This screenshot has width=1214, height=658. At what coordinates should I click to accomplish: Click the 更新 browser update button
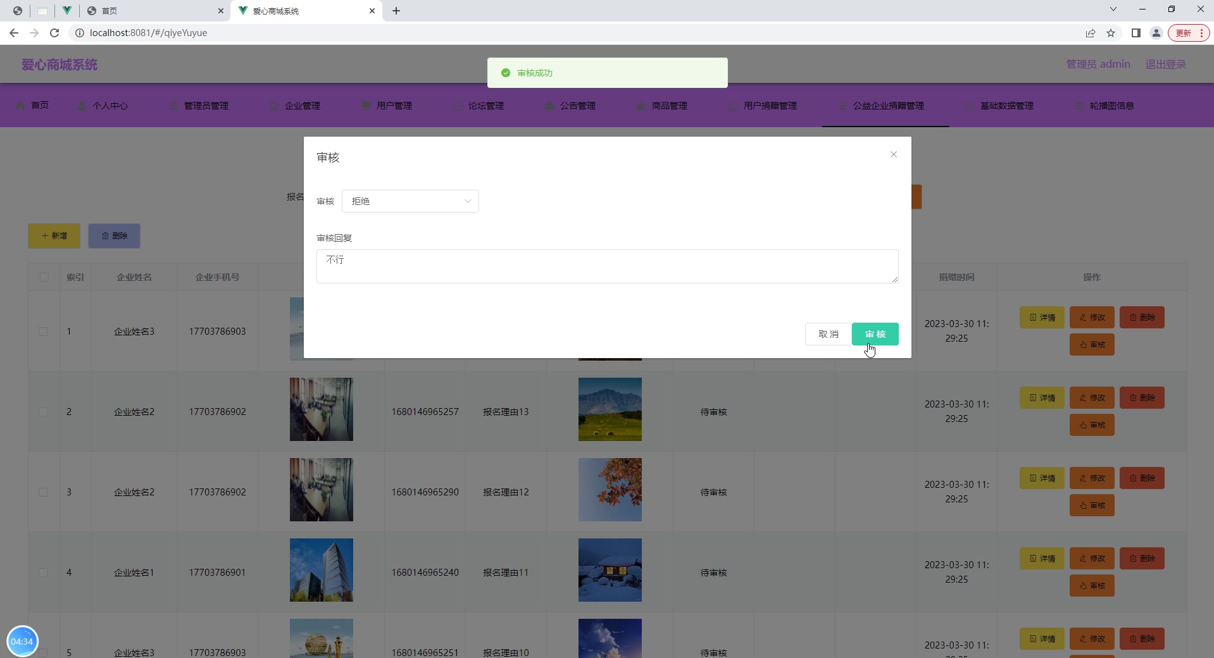[x=1189, y=33]
